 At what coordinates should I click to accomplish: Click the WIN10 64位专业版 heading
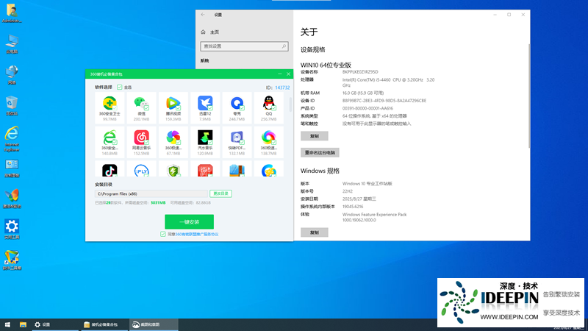[326, 65]
